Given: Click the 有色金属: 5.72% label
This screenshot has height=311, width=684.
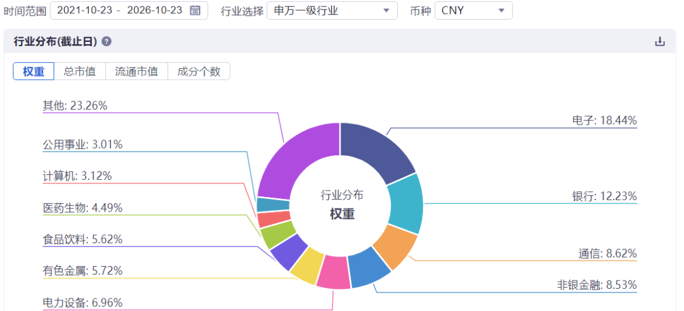Looking at the screenshot, I should tap(82, 271).
